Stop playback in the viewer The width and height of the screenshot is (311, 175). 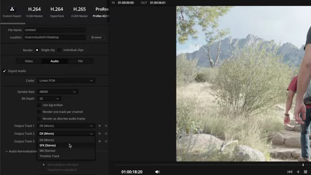(306, 172)
